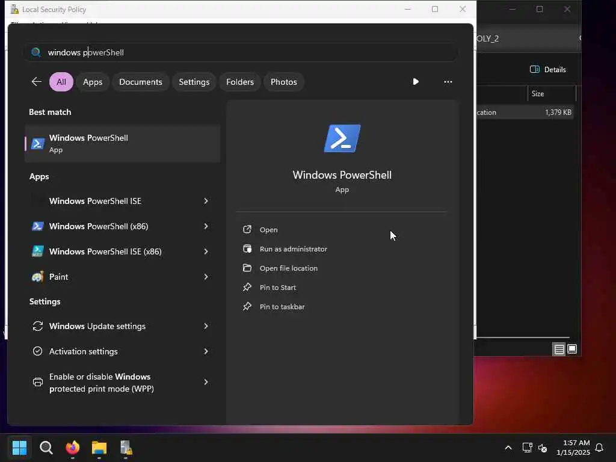Switch File Explorer to large thumbnails view
This screenshot has width=616, height=462.
click(572, 349)
